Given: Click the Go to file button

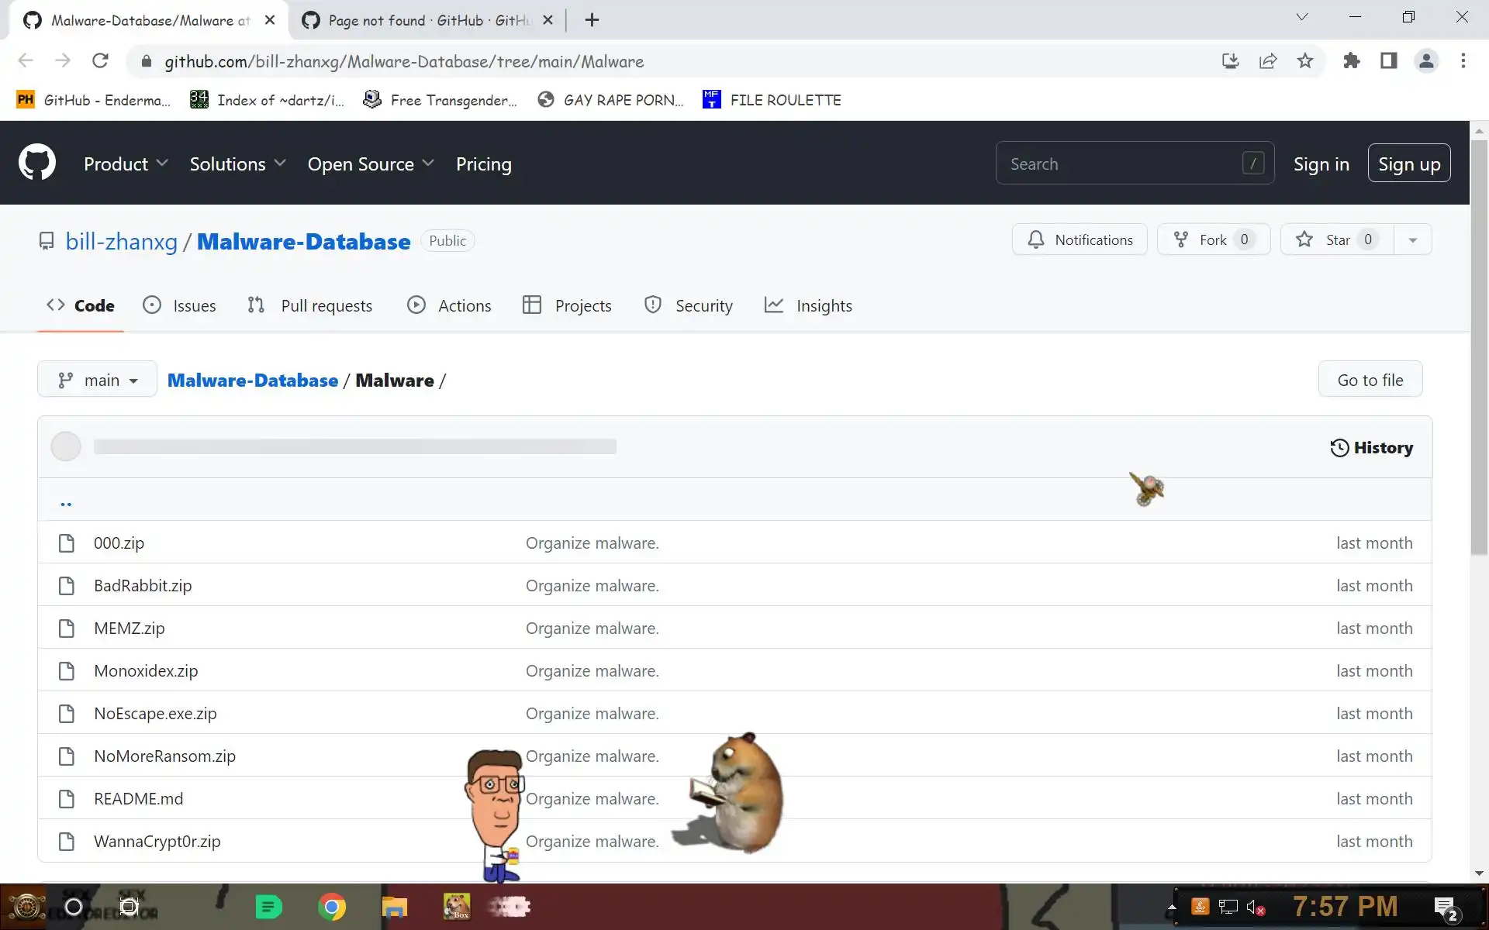Looking at the screenshot, I should coord(1370,380).
